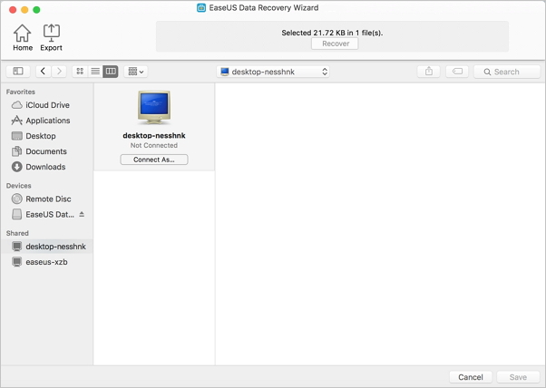Click the disabled Recover button
The height and width of the screenshot is (388, 546).
[x=335, y=44]
